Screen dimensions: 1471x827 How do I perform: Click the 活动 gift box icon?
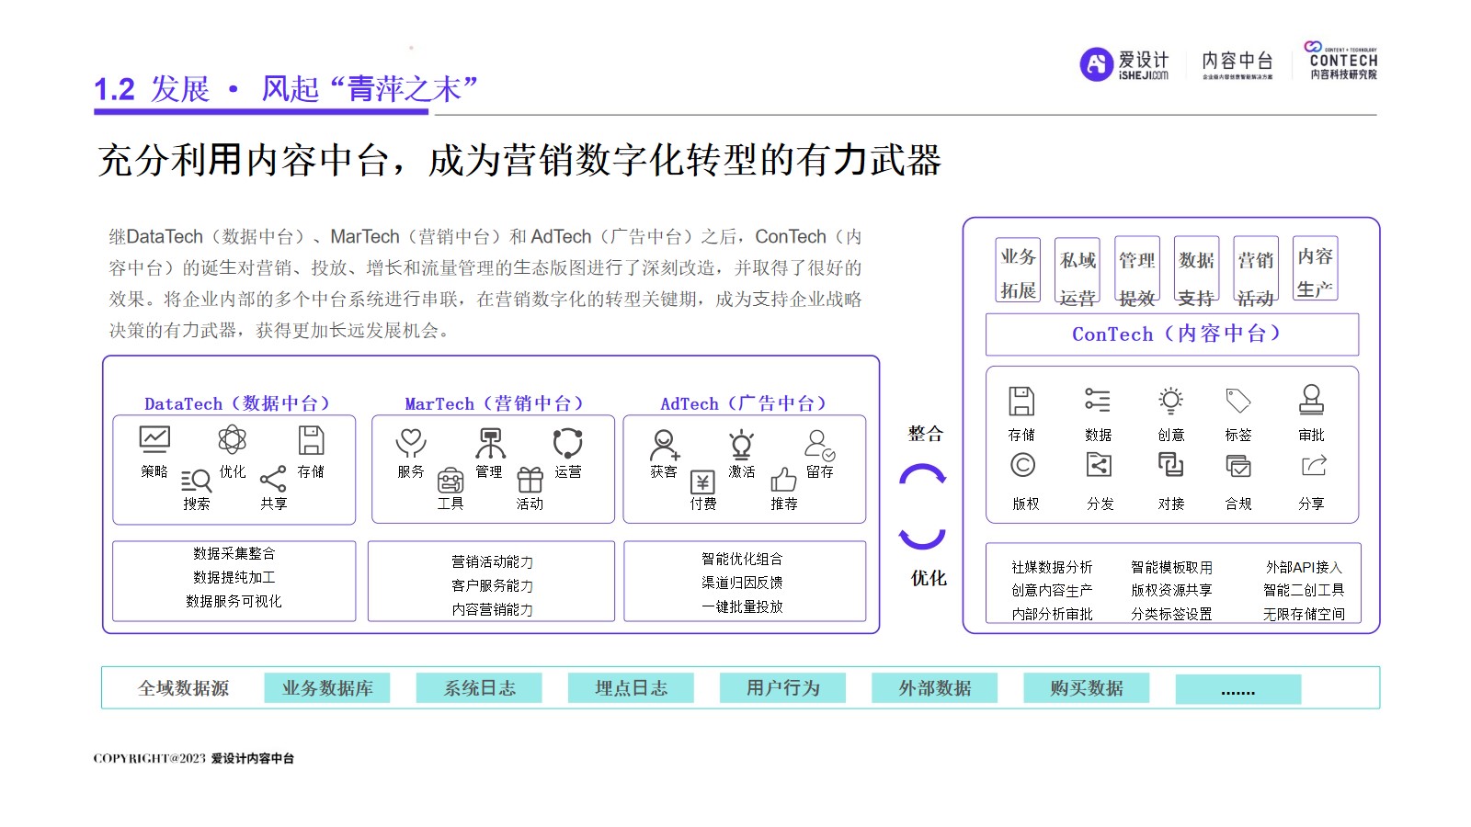pyautogui.click(x=530, y=480)
